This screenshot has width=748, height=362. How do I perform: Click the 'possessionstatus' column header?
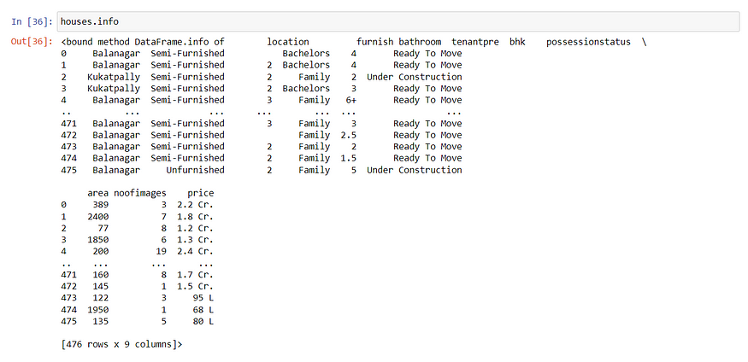point(588,42)
